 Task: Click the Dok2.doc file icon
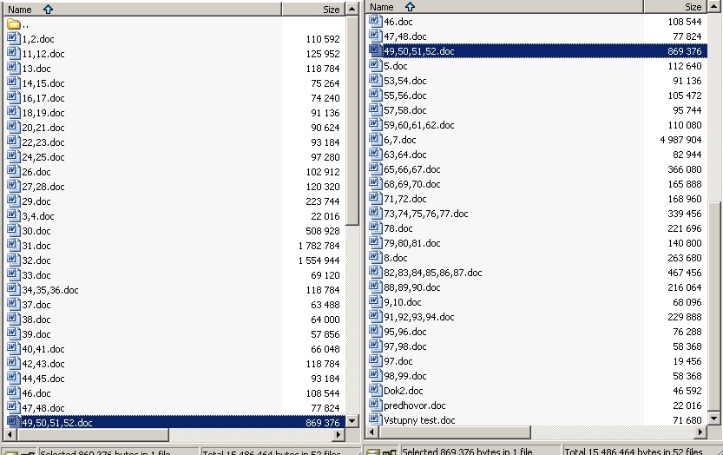click(x=375, y=391)
